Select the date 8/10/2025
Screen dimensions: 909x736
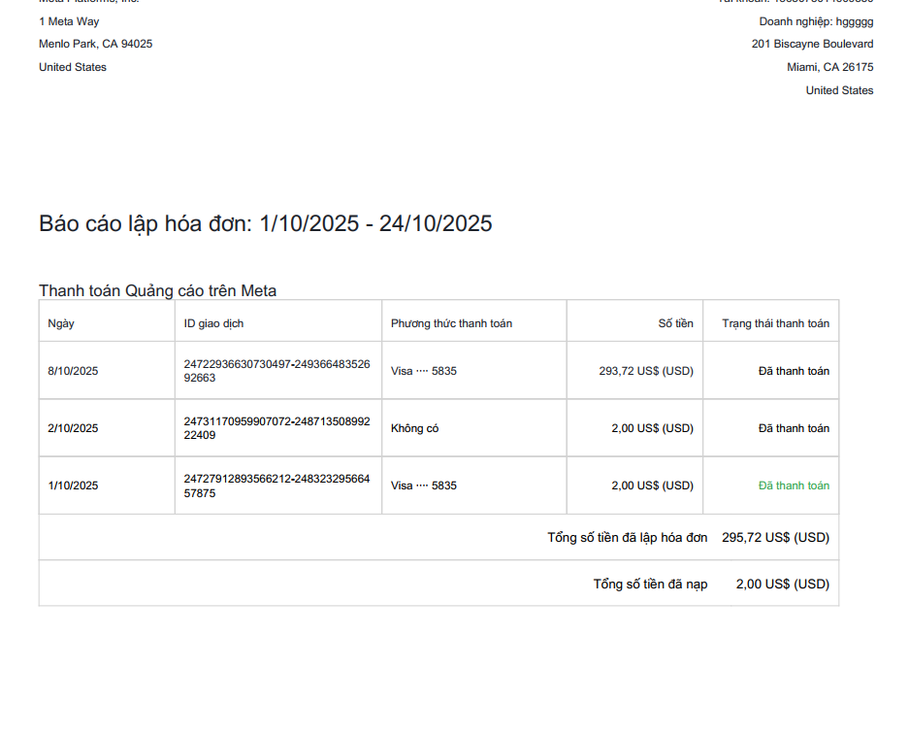[73, 371]
